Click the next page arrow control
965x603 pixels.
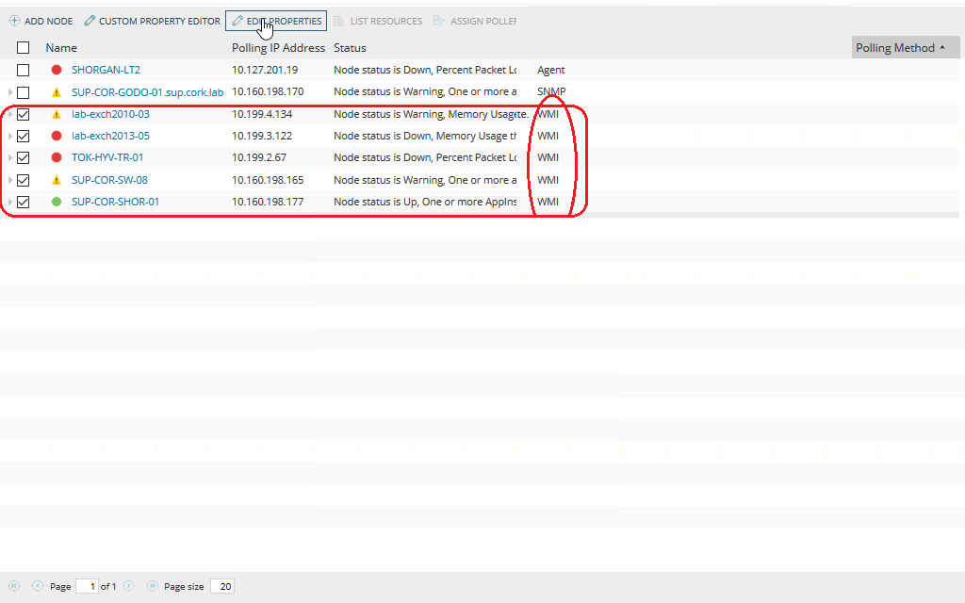[x=128, y=586]
